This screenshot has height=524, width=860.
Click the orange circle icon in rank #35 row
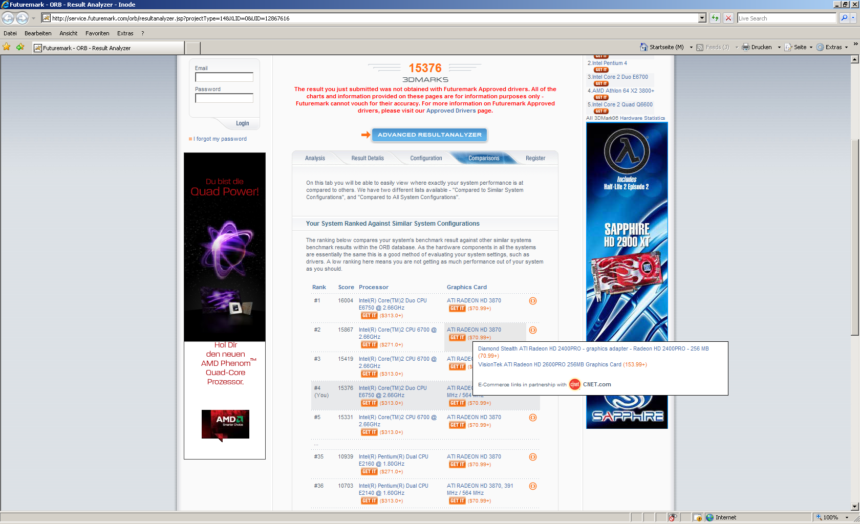tap(532, 457)
